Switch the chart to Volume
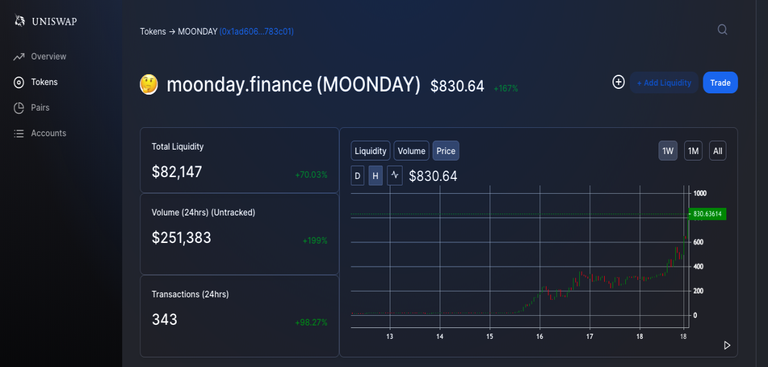The width and height of the screenshot is (768, 367). click(x=412, y=151)
